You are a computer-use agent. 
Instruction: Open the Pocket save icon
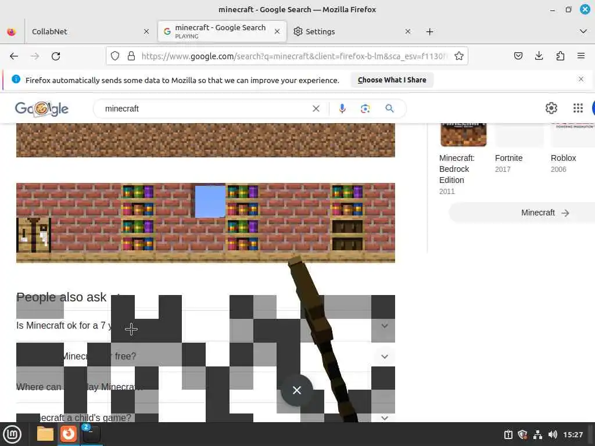(518, 56)
